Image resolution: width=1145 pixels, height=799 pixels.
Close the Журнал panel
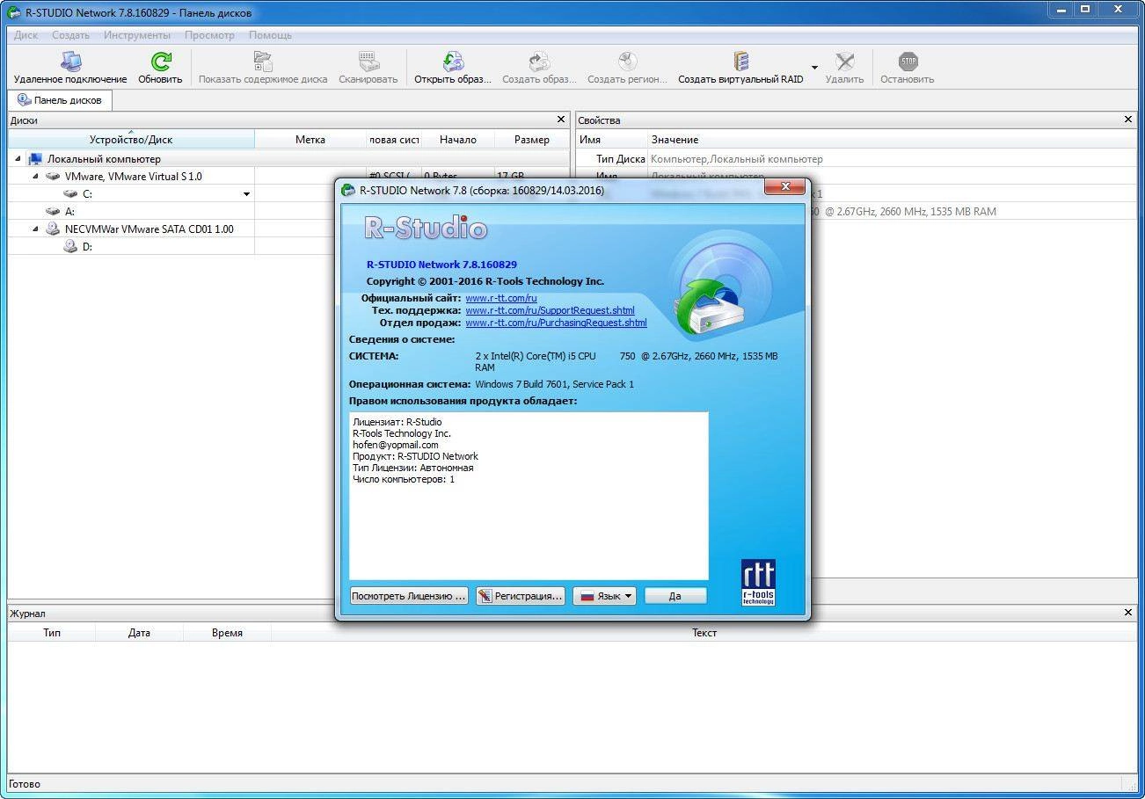pos(1129,613)
